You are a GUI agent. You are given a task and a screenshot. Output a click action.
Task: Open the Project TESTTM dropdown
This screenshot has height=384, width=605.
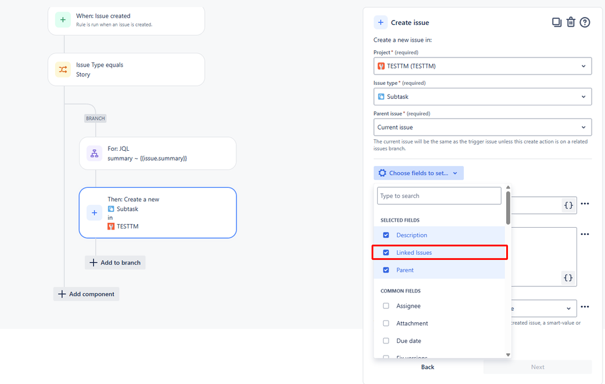[x=483, y=66]
